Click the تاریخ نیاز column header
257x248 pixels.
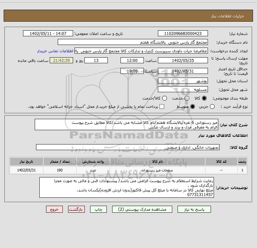tap(26, 161)
